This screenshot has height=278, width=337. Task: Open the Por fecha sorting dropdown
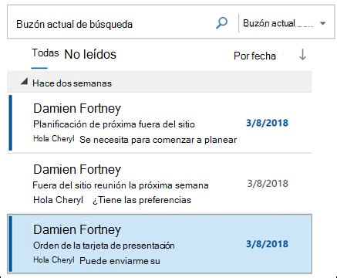click(254, 56)
